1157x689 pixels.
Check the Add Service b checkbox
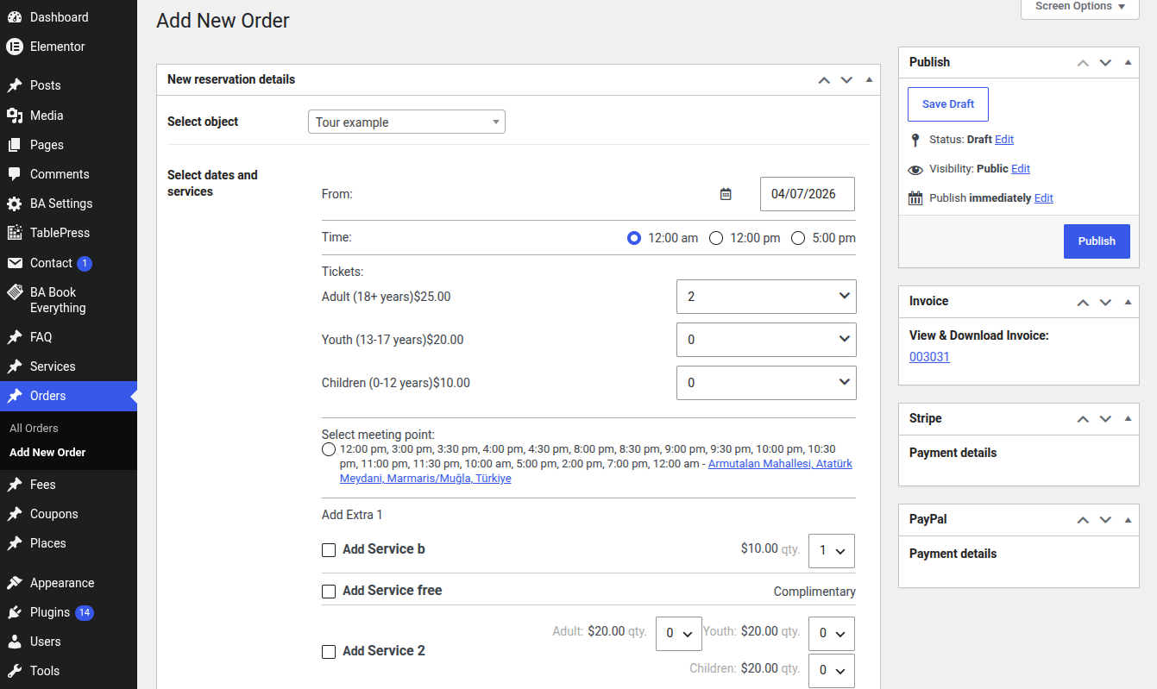pos(329,550)
